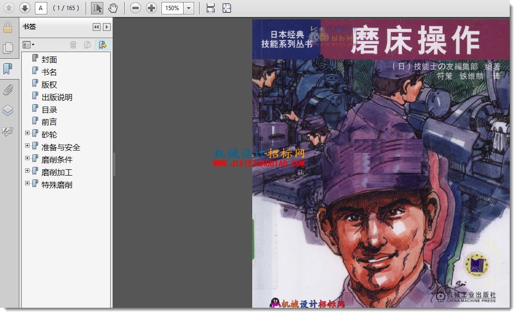517x315 pixels.
Task: Open the page thumbnails panel
Action: tap(8, 48)
